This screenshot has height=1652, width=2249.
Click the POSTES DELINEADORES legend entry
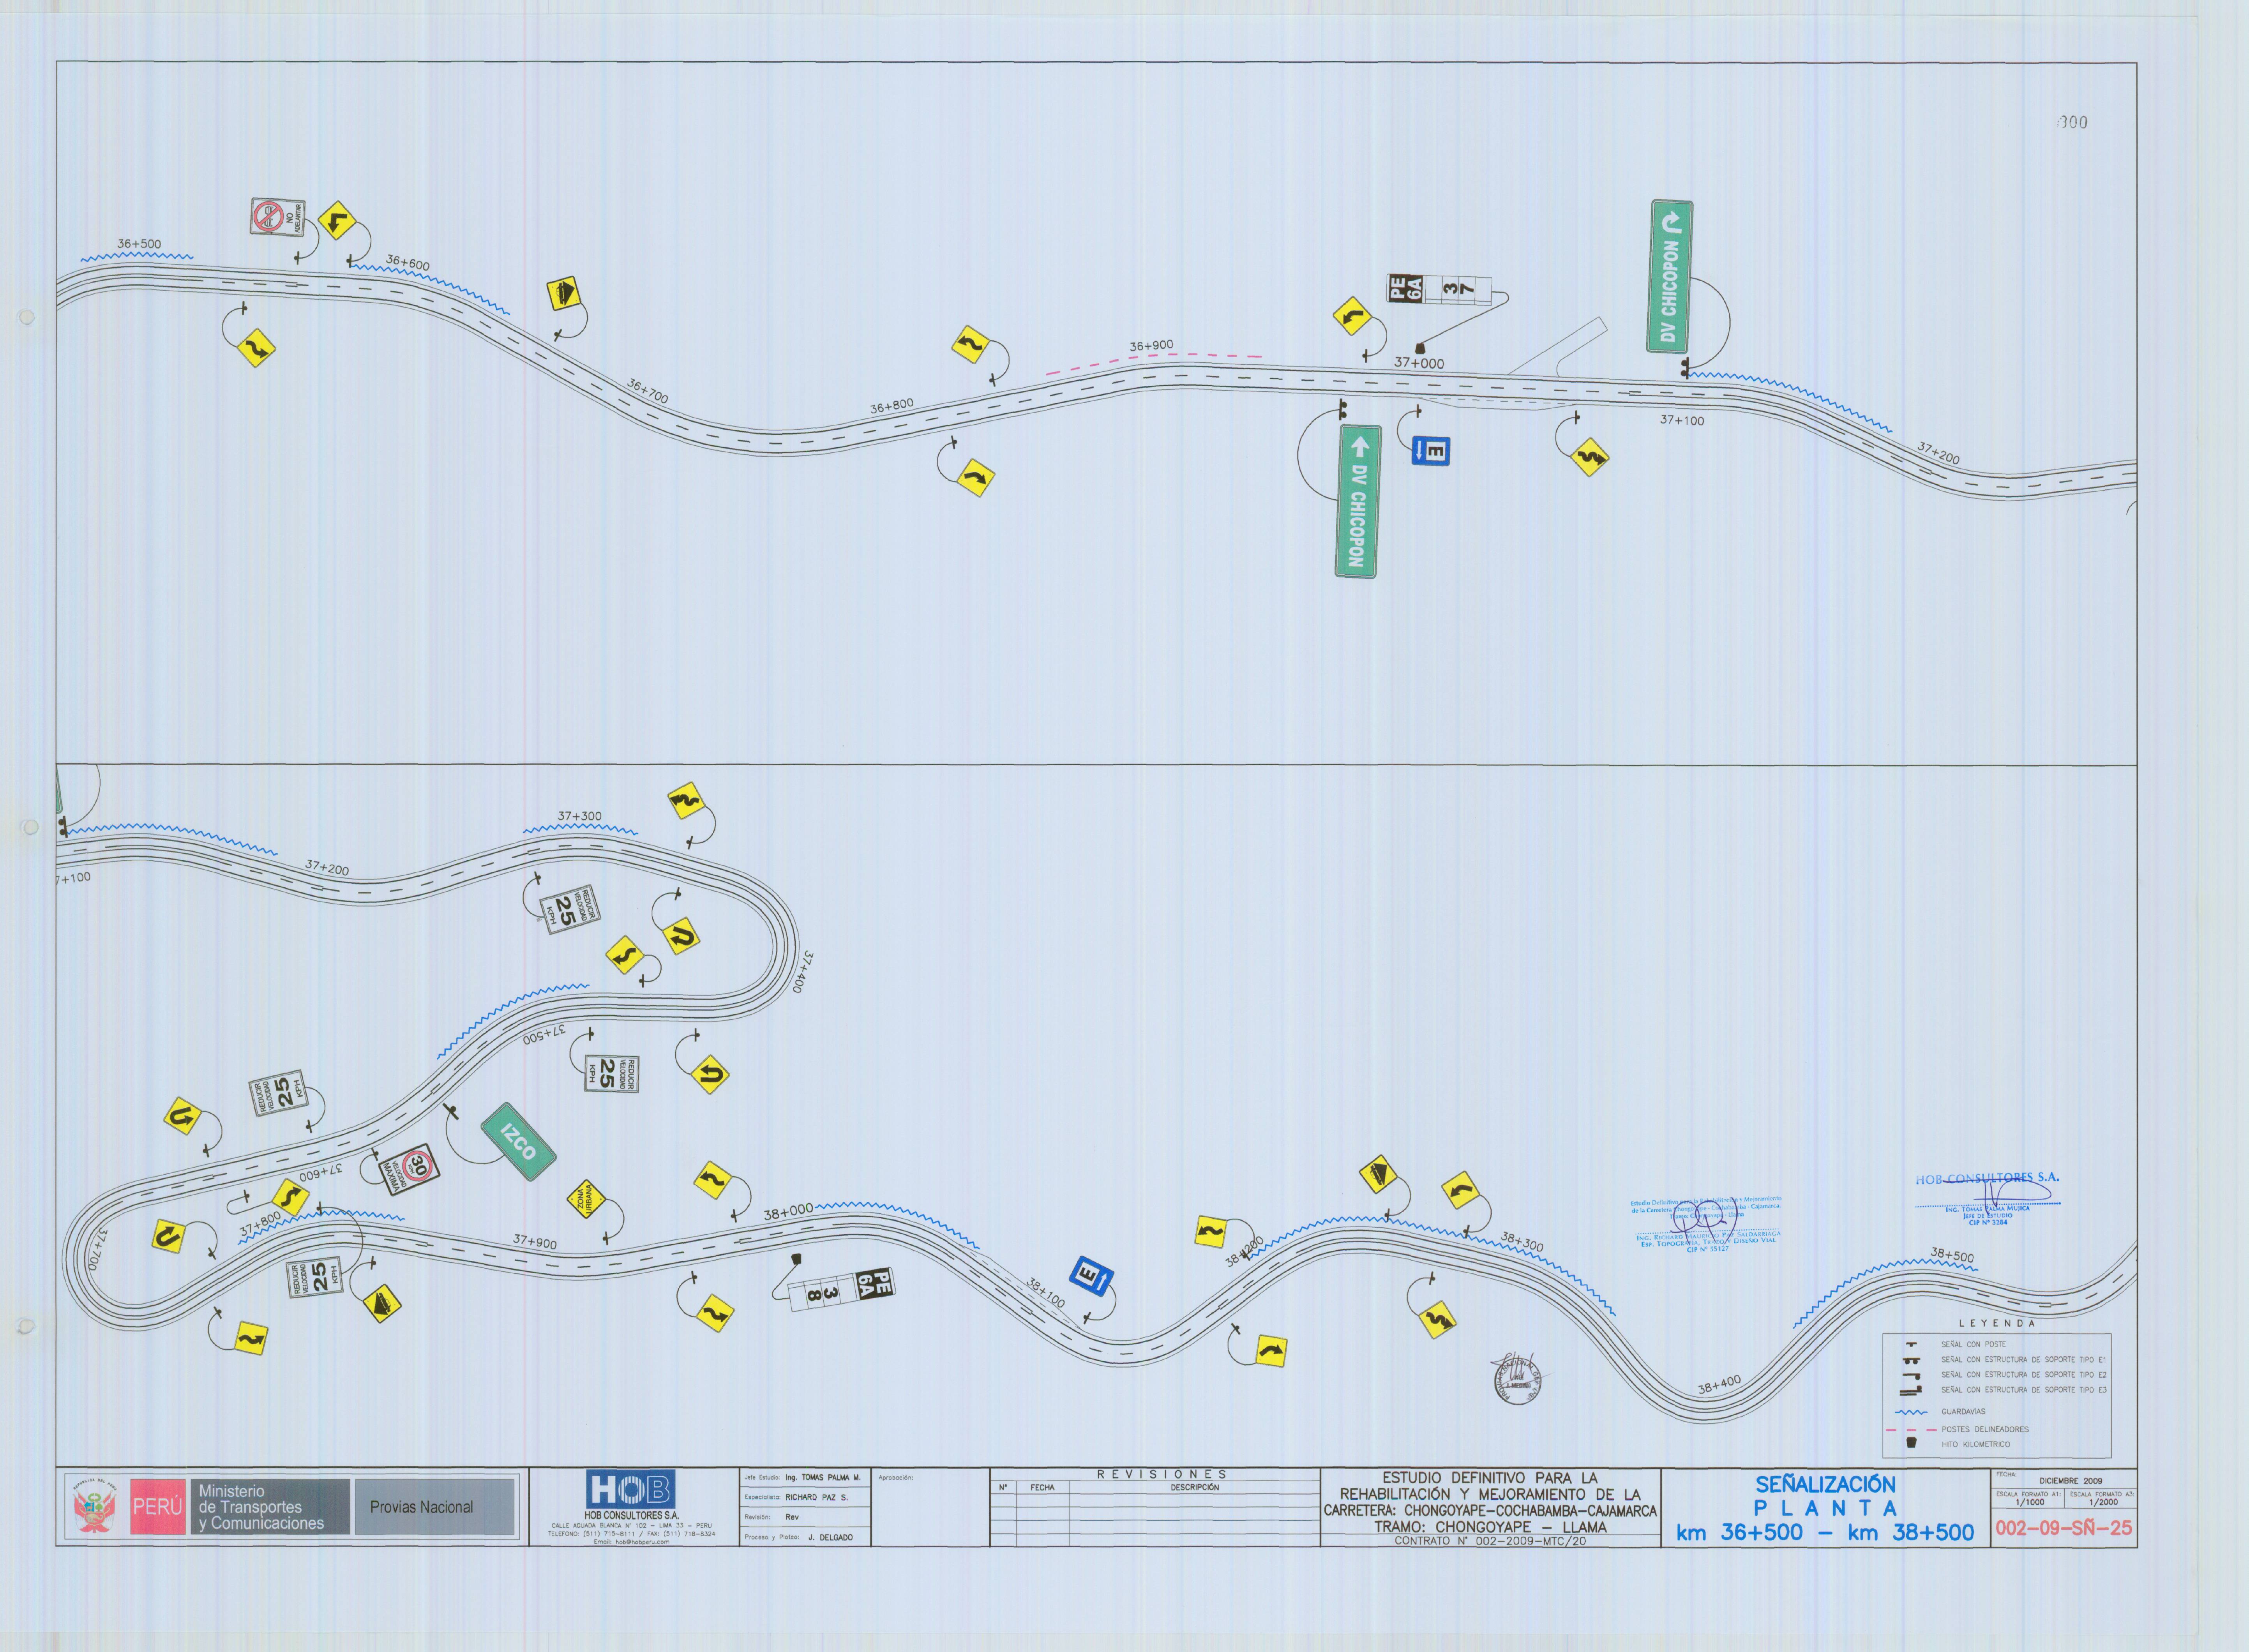[1985, 1430]
